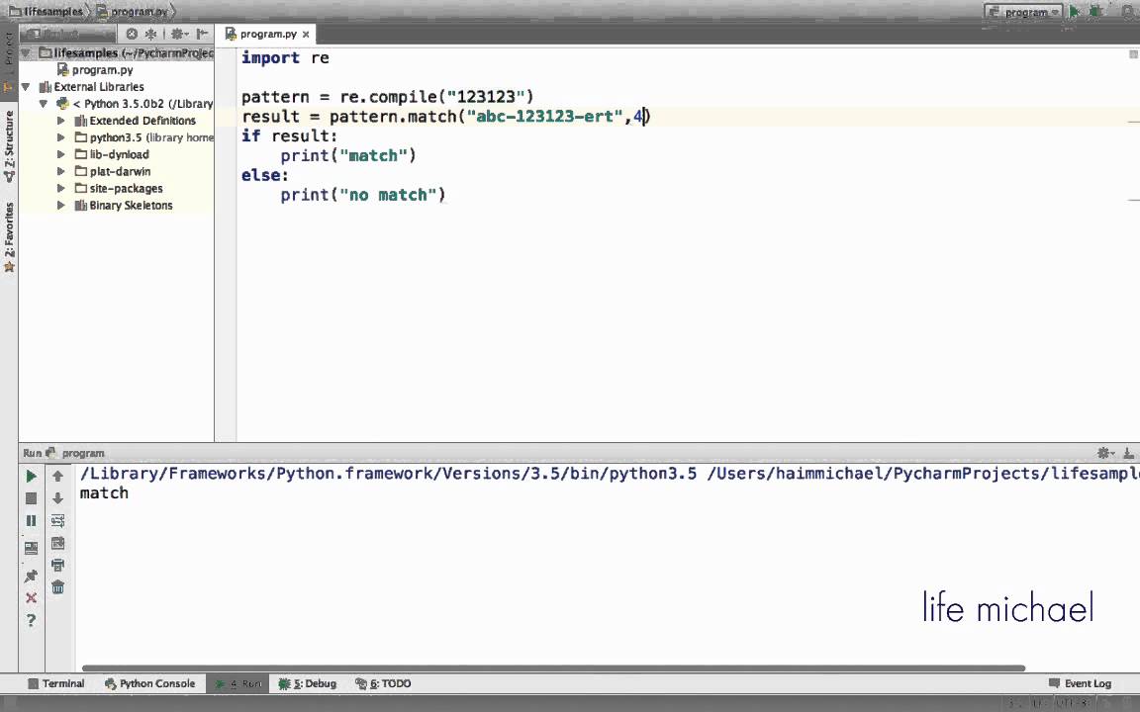Restore layout in the Run panel
The image size is (1140, 712).
31,548
